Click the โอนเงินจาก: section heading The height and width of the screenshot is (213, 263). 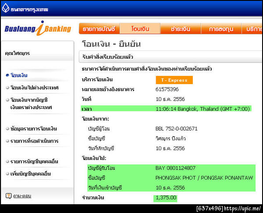[x=96, y=119]
